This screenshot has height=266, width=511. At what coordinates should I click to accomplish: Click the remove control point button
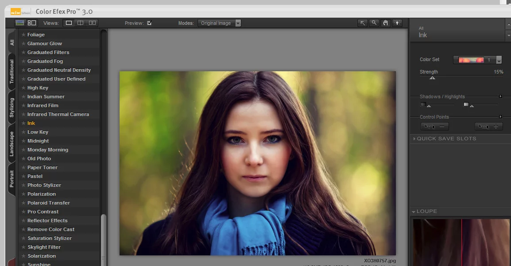point(434,127)
